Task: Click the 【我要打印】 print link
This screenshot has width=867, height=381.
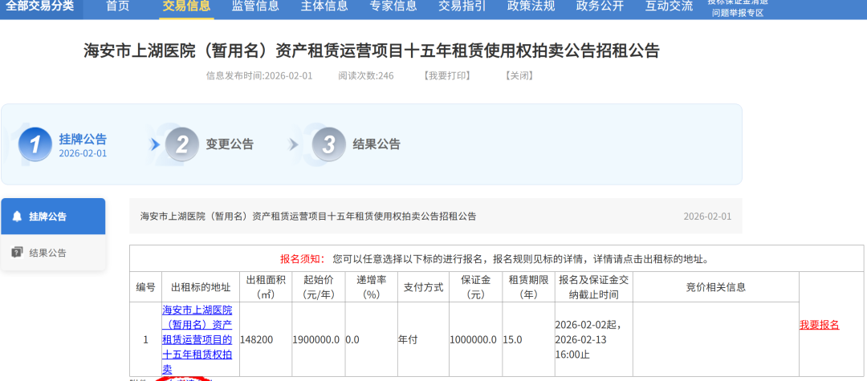Action: tap(447, 75)
